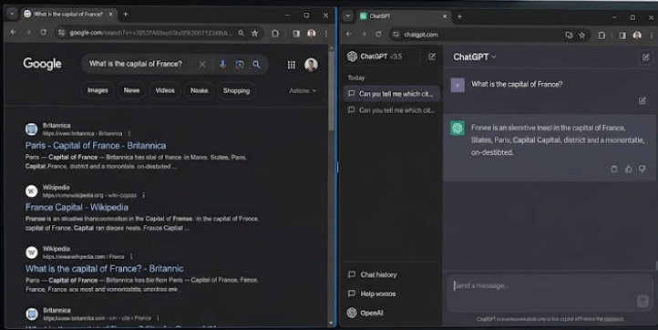
Task: Click the send message arrow button
Action: click(643, 301)
